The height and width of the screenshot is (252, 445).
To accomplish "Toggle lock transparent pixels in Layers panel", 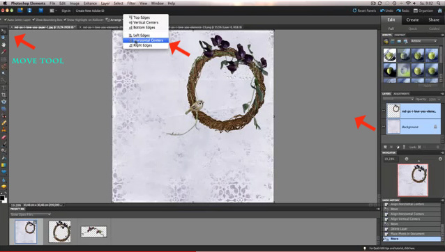I will point(419,147).
